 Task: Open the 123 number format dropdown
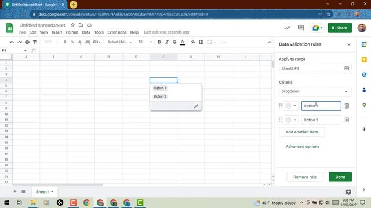tap(96, 42)
